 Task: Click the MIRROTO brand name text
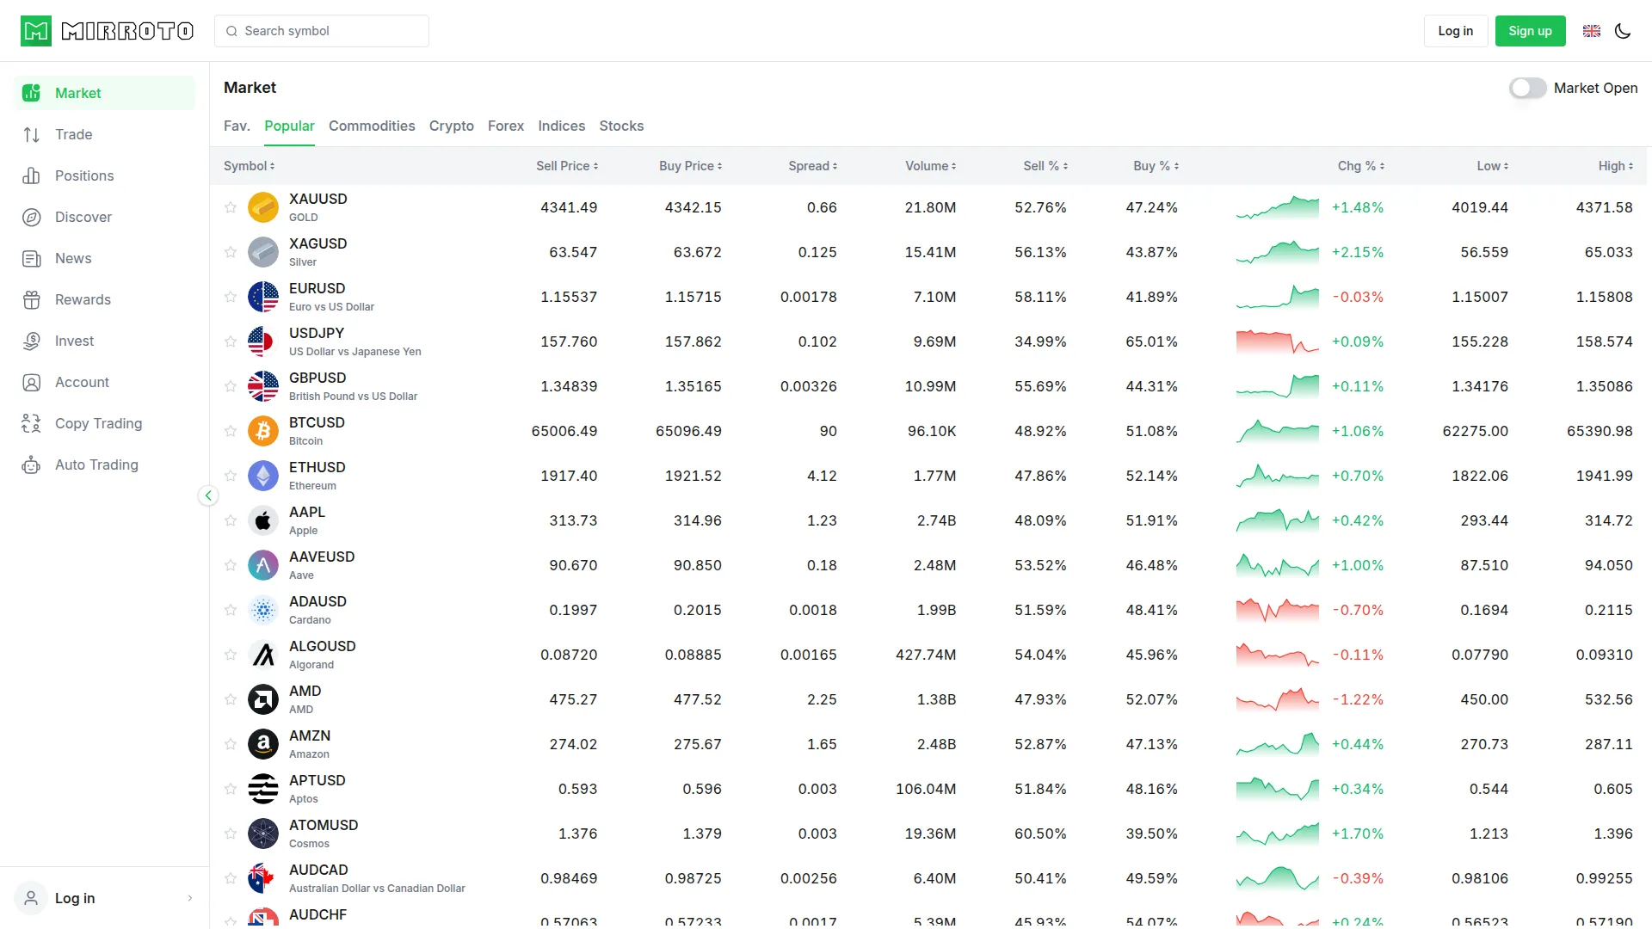pos(127,31)
